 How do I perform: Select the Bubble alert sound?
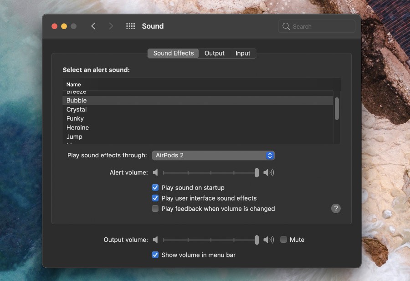coord(198,100)
